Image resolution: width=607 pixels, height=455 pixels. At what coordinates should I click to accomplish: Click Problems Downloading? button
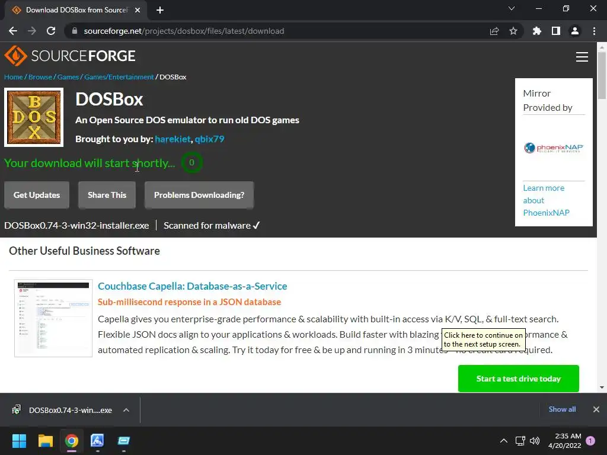pos(199,195)
